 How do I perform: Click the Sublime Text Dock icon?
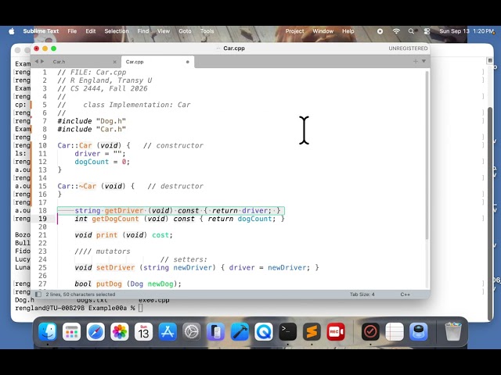312,332
